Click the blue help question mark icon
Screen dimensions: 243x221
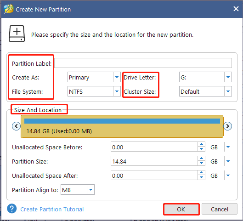pos(12,209)
